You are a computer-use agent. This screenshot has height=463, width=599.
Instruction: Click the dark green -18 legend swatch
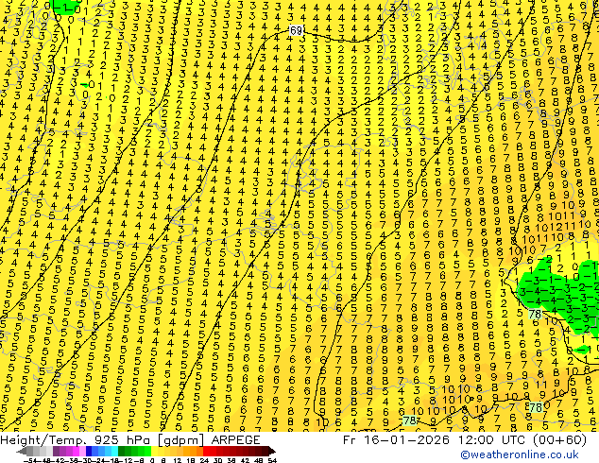pyautogui.click(x=122, y=451)
